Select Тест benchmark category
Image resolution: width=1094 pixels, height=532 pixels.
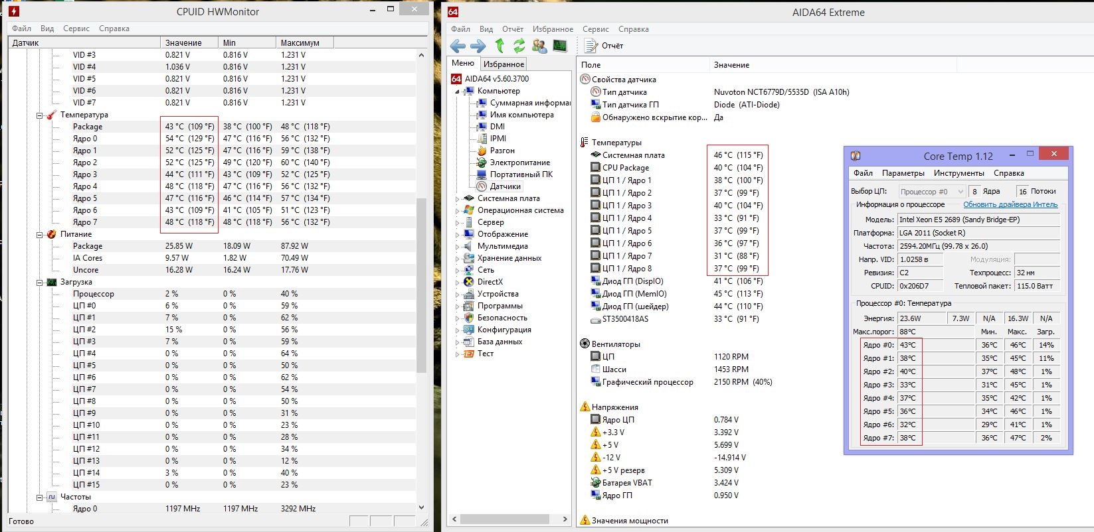pos(479,354)
